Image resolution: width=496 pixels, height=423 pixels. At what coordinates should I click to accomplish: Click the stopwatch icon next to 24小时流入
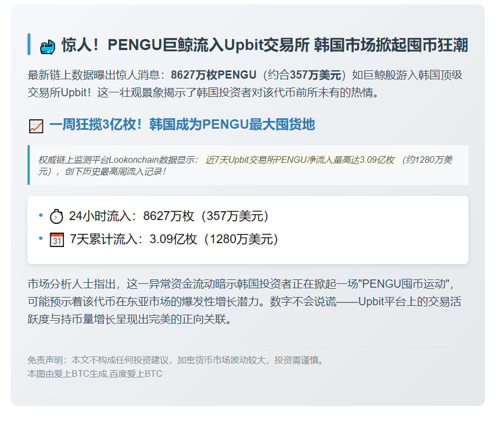pyautogui.click(x=57, y=217)
